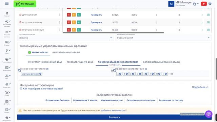Open info icon next to Фразовое соответствие

click(x=146, y=69)
